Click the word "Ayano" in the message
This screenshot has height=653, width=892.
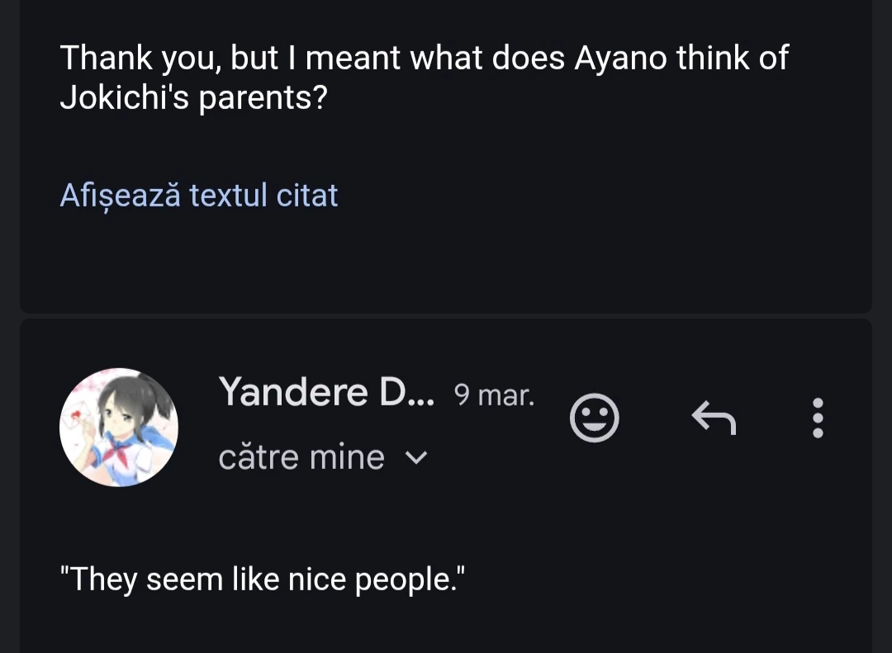point(620,58)
